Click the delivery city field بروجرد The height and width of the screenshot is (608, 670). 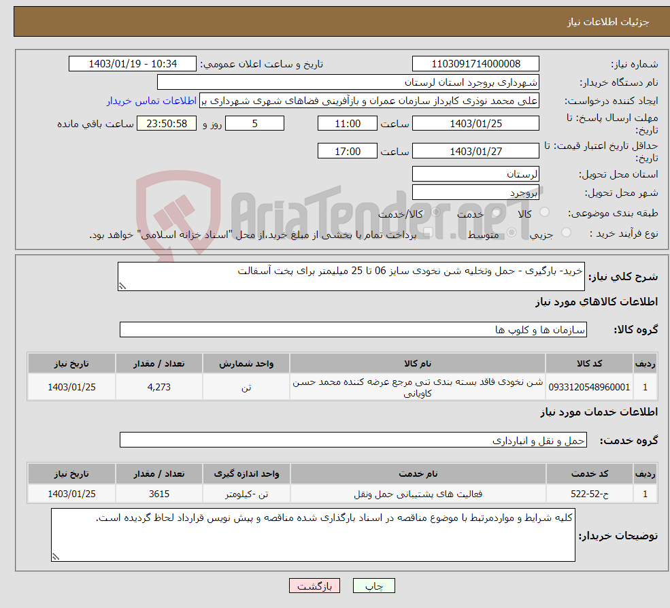coord(475,192)
